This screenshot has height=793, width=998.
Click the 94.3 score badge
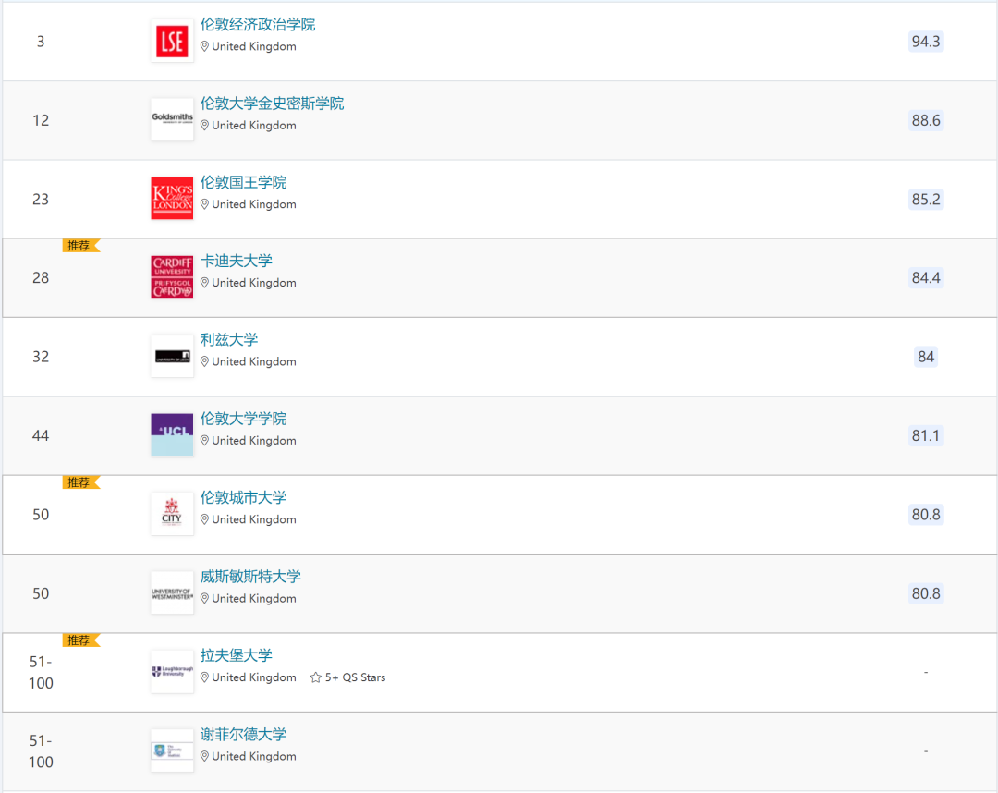[x=925, y=42]
